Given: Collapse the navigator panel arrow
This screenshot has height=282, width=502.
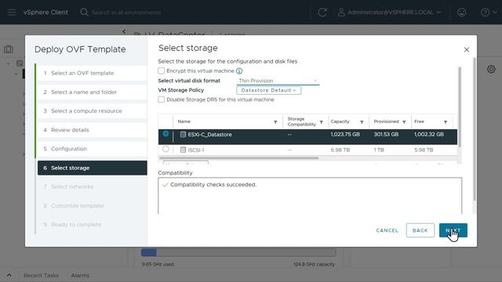Looking at the screenshot, I should [124, 31].
